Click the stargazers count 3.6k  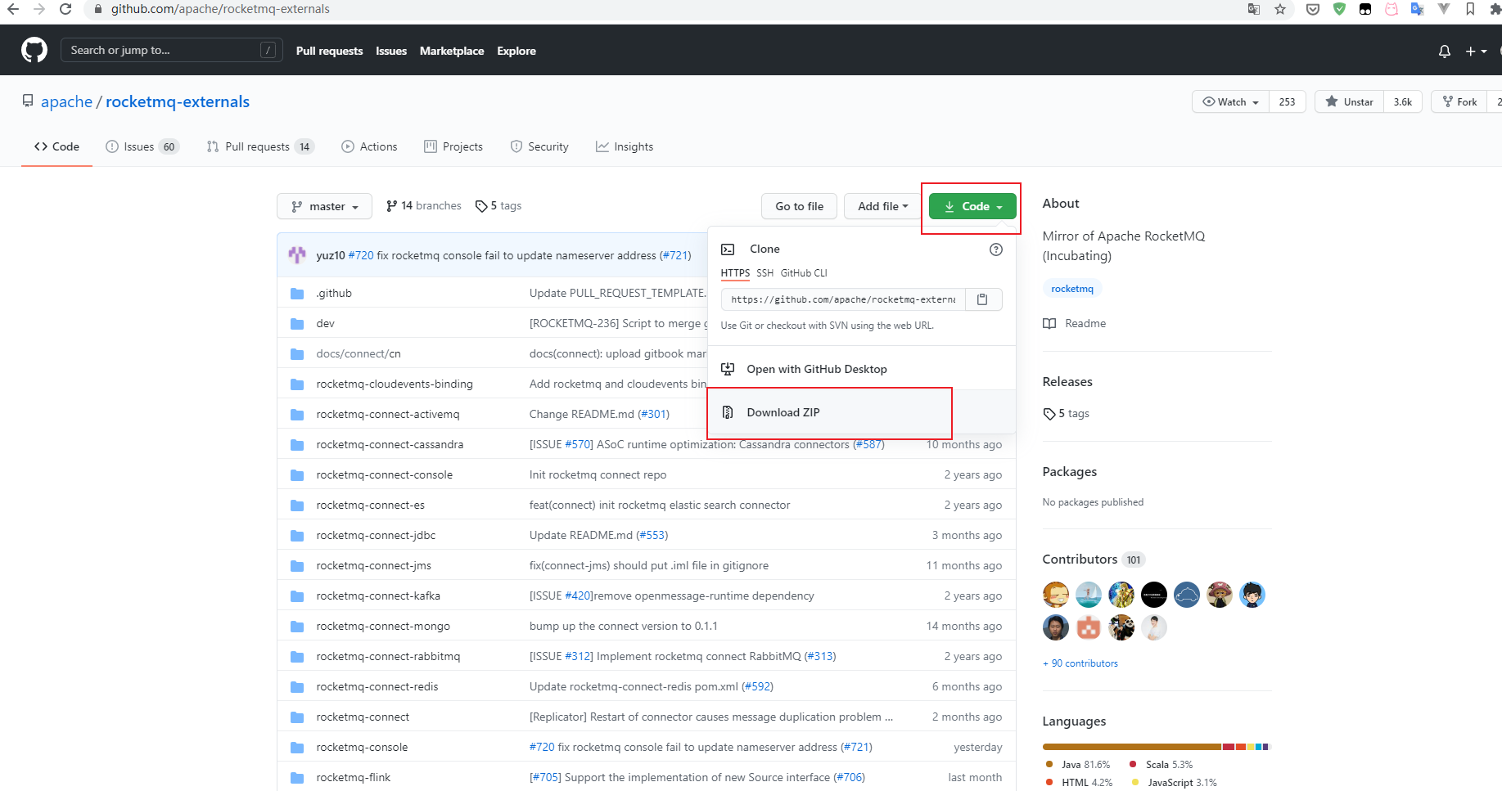1403,101
